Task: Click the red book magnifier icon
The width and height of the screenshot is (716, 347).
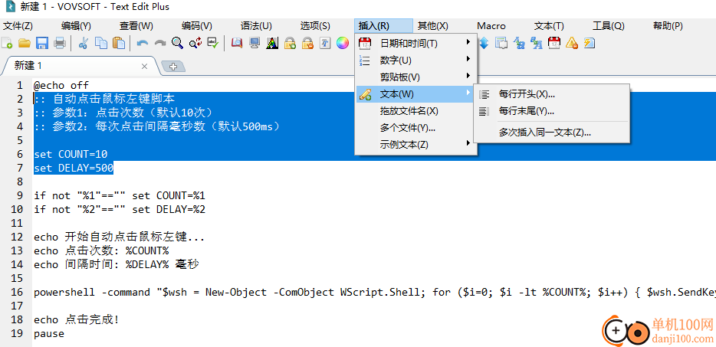Action: [237, 44]
